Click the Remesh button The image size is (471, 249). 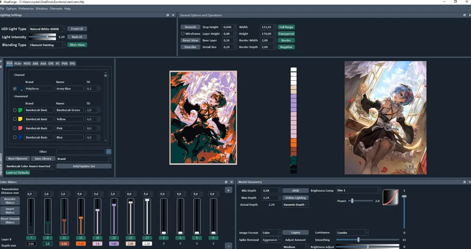[190, 27]
